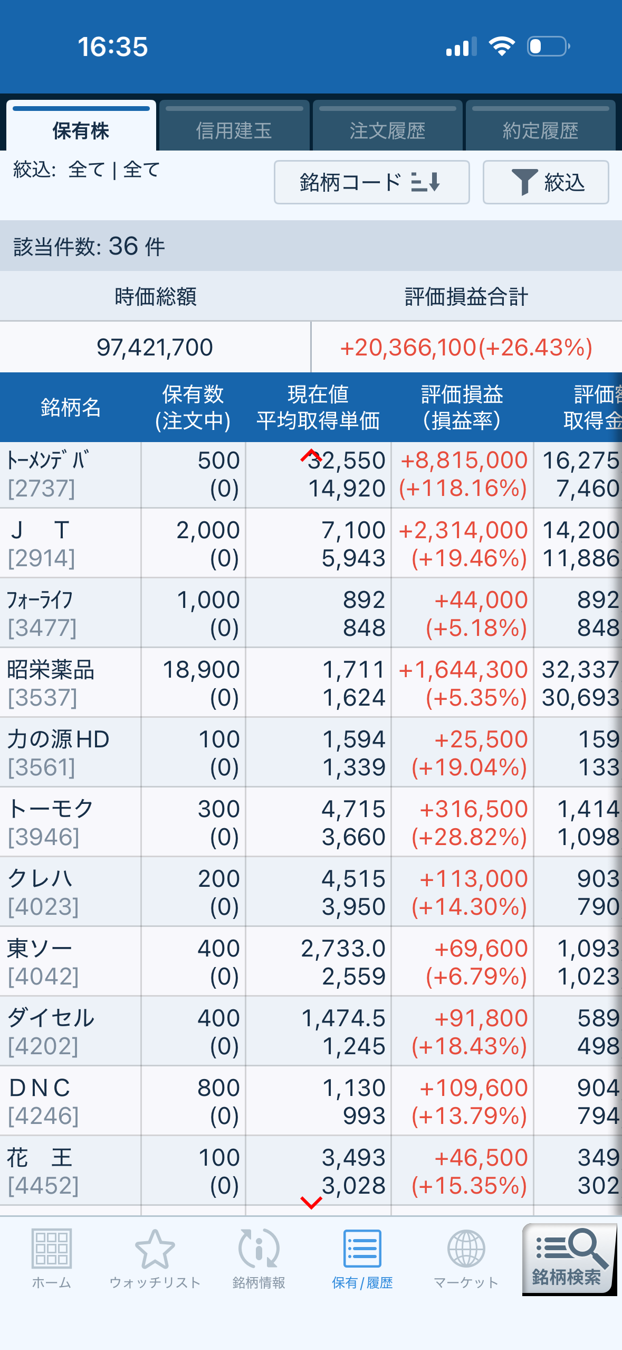The height and width of the screenshot is (1350, 622).
Task: Open the Home grid icon
Action: click(51, 1249)
